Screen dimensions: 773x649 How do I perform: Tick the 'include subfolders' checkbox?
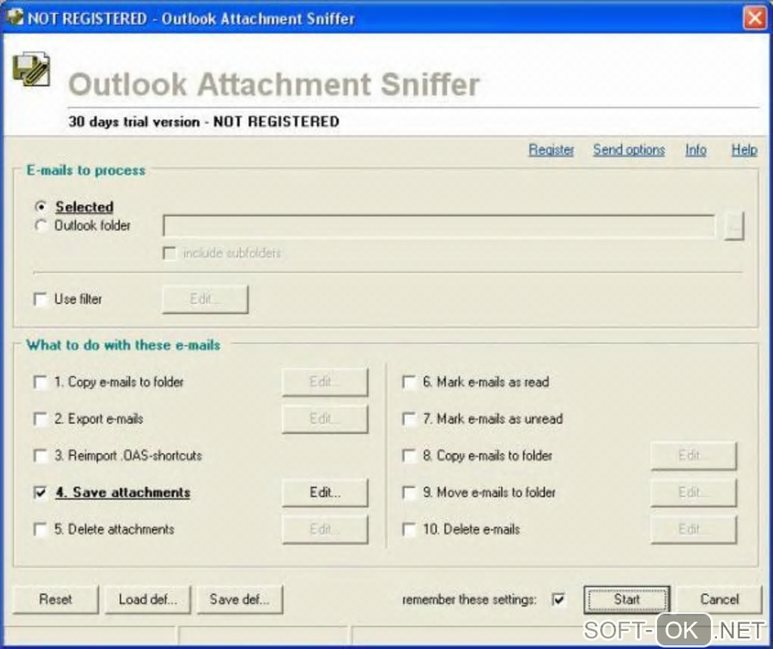[x=169, y=253]
